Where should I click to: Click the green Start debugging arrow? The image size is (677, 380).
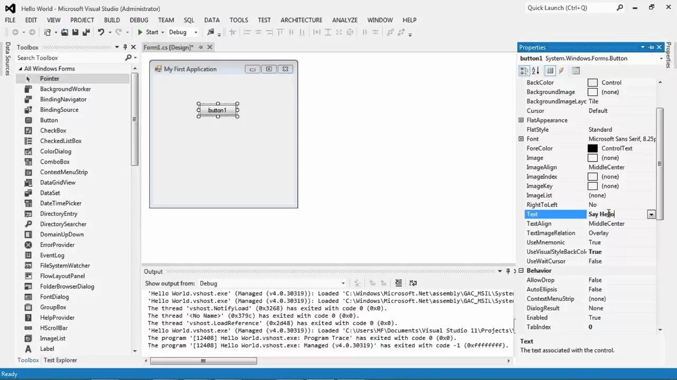pyautogui.click(x=140, y=32)
